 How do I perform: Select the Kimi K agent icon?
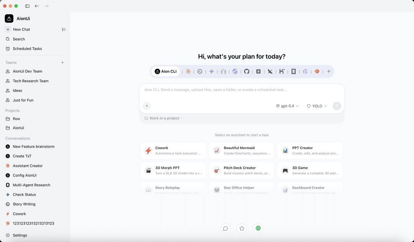[x=282, y=71]
